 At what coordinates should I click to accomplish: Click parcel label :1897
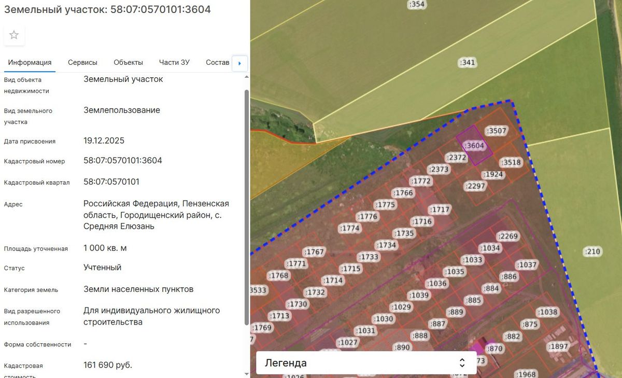558,347
